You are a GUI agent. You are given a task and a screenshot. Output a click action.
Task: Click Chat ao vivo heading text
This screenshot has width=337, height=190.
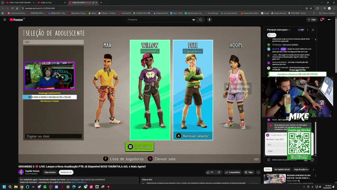point(147,179)
